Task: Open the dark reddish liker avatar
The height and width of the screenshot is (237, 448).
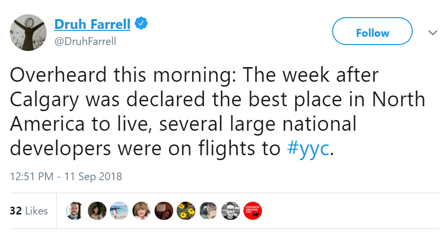Action: point(164,211)
